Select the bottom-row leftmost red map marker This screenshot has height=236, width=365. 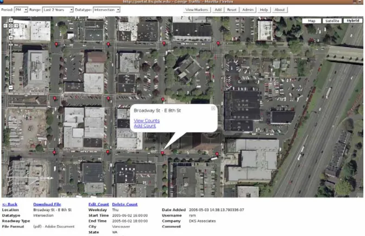click(x=54, y=152)
